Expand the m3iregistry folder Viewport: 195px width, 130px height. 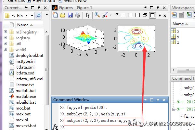pyautogui.click(x=6, y=32)
